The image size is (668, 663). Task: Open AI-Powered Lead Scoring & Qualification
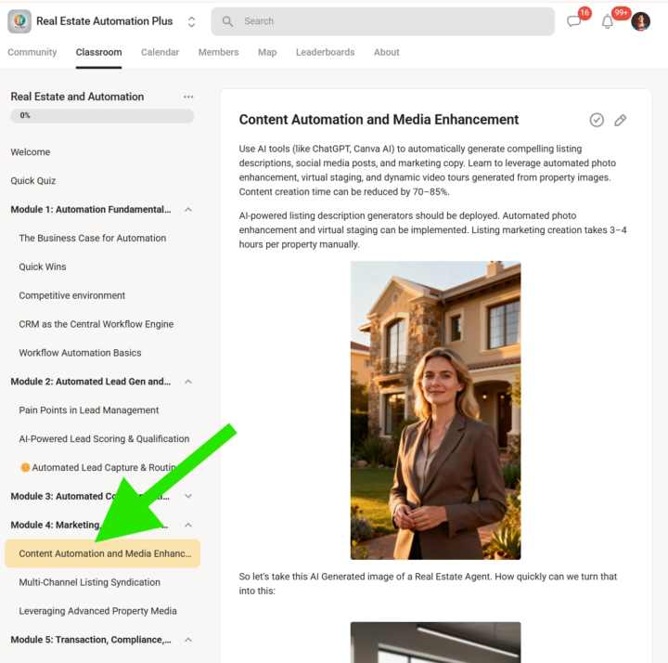point(104,438)
